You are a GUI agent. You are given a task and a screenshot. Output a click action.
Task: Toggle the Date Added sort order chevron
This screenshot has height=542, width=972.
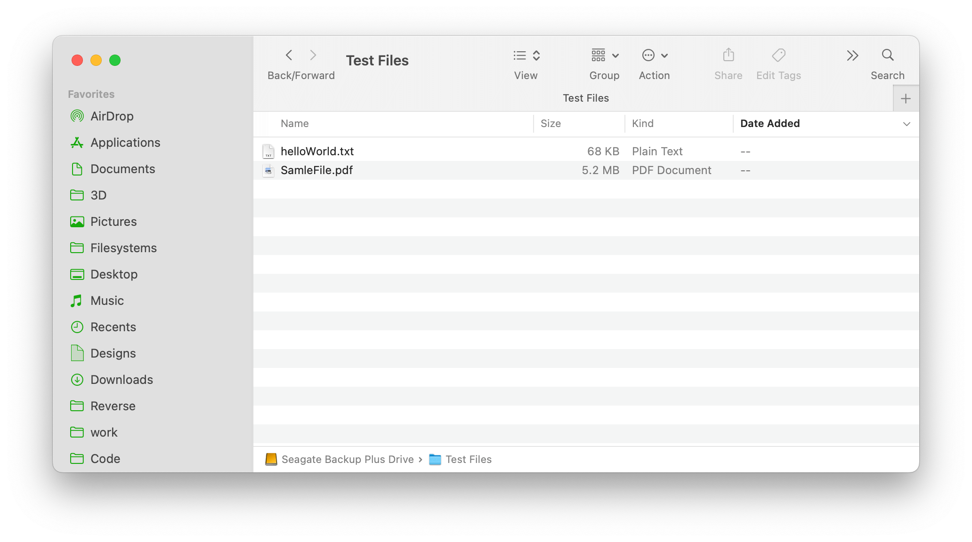point(907,124)
